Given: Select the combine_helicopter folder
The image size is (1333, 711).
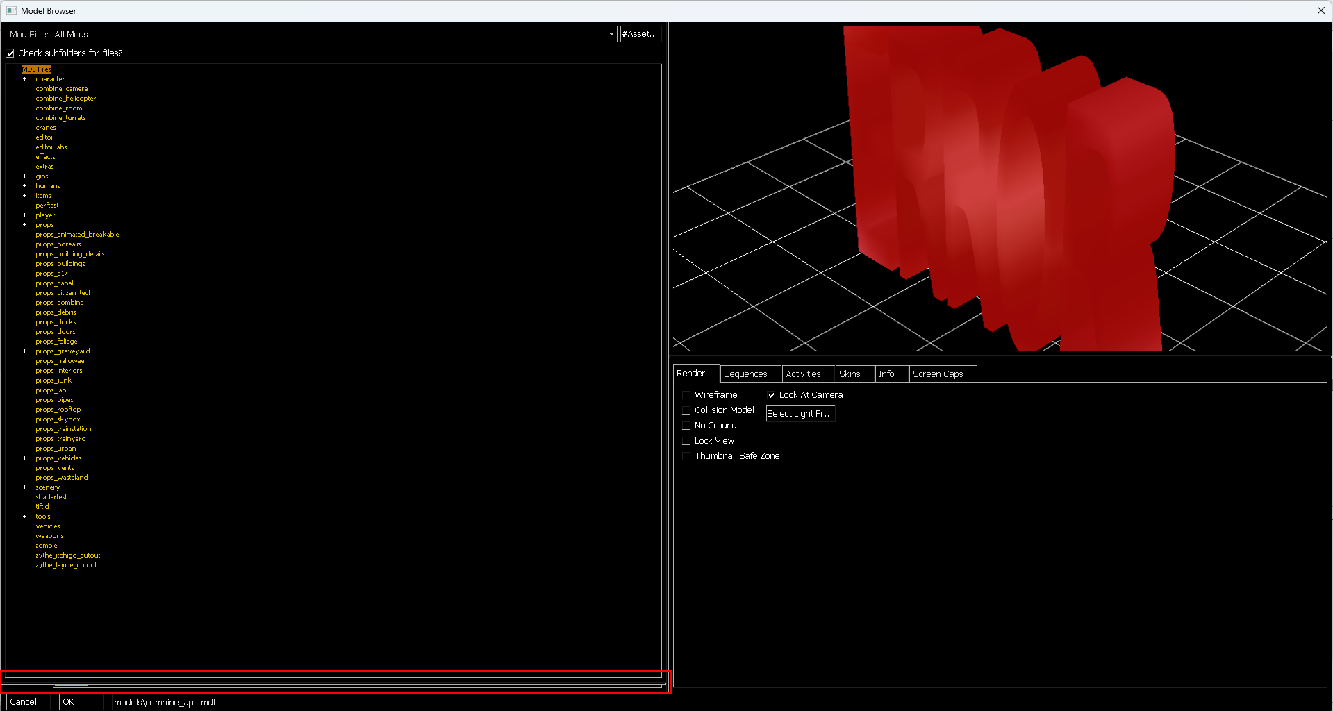Looking at the screenshot, I should coord(66,99).
